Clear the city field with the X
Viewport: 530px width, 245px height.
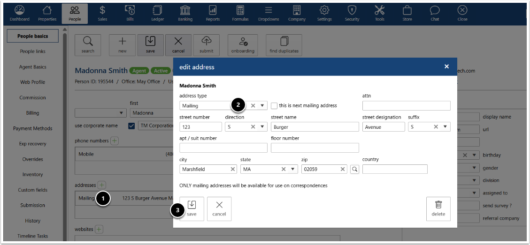[233, 169]
